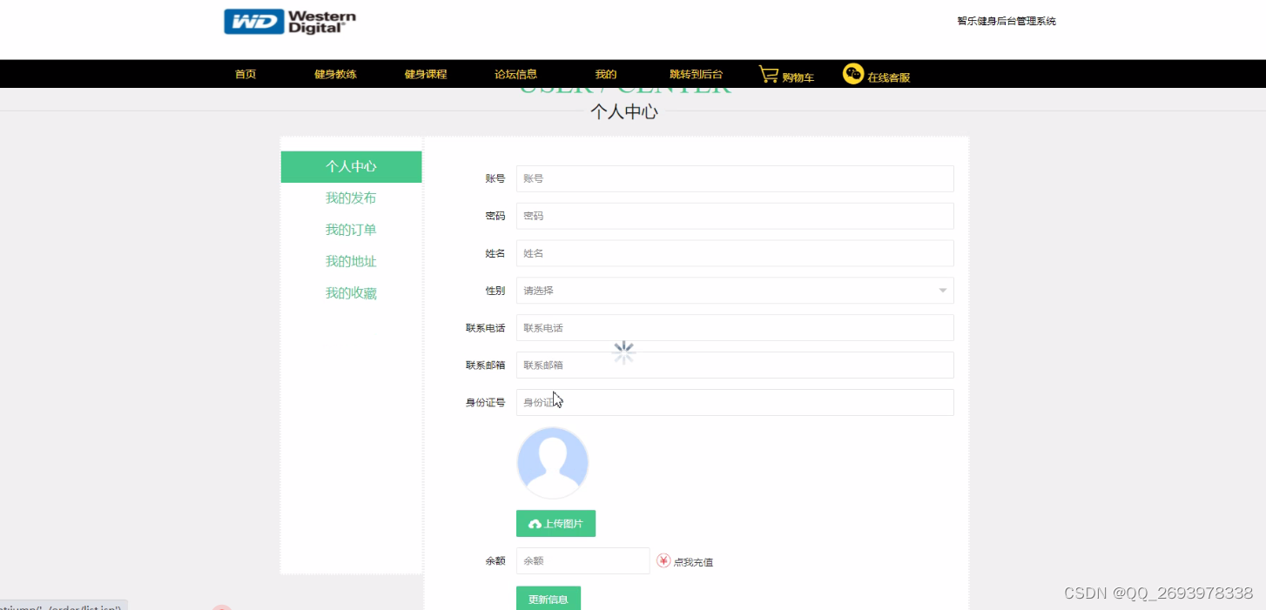Focus the 密码 input field
Image resolution: width=1266 pixels, height=610 pixels.
(x=735, y=216)
